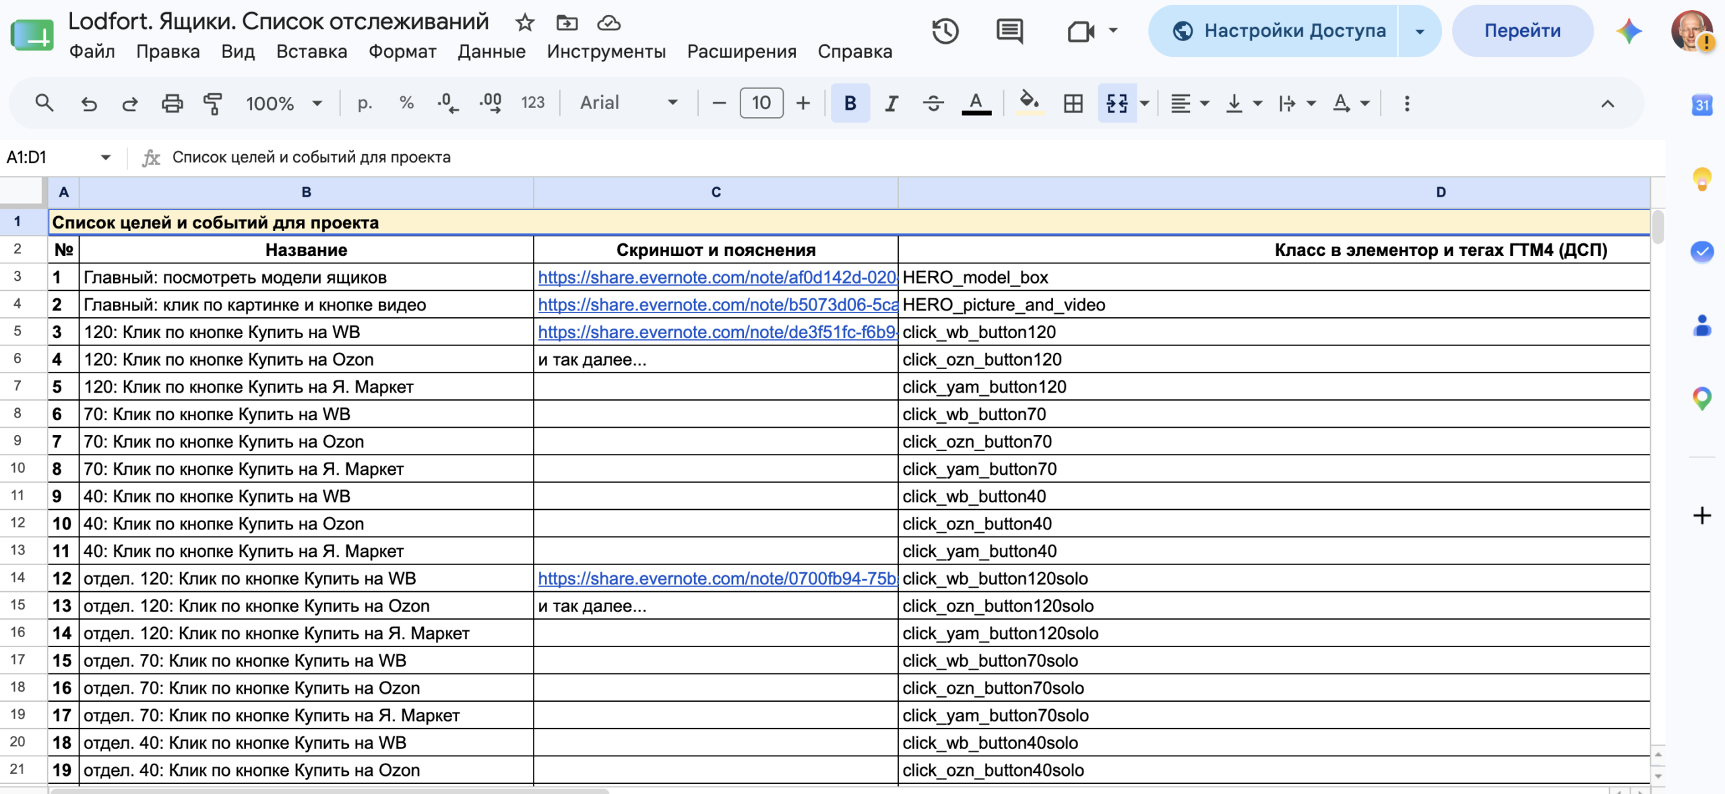Open the Google Sheets home icon
Screen dimensions: 1725x794
point(32,34)
